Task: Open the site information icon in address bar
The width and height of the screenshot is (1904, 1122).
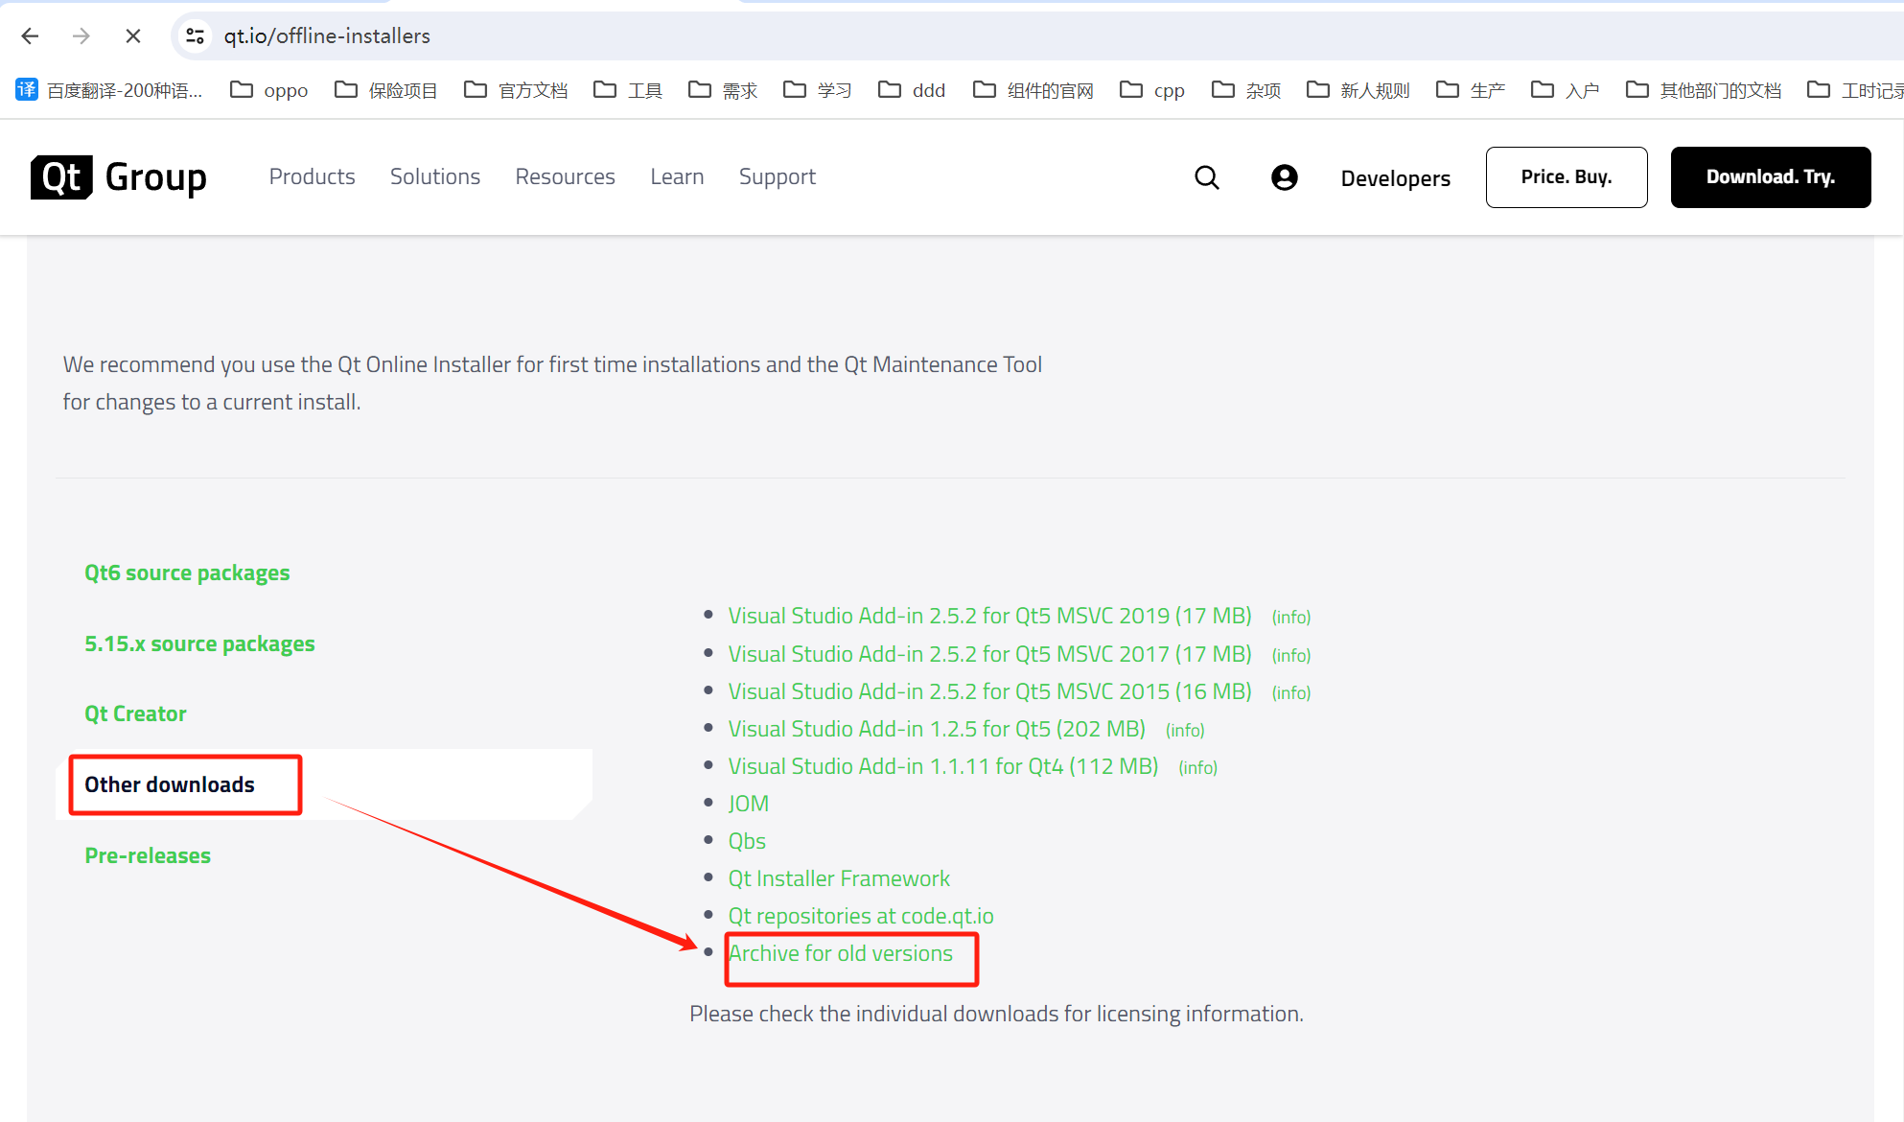Action: click(195, 36)
